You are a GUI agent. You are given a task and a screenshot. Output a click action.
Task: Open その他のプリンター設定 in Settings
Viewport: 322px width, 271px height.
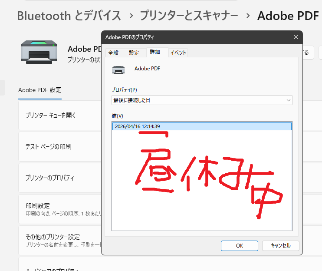coord(60,241)
